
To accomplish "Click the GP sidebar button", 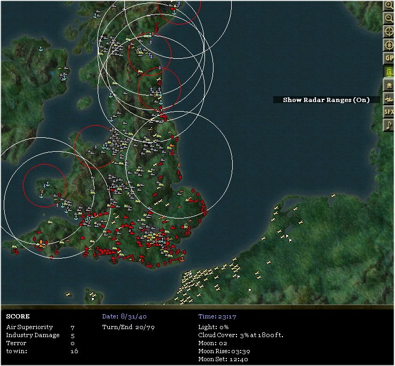I will pyautogui.click(x=389, y=58).
